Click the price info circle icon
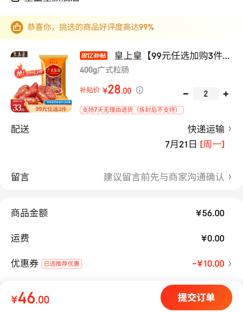Image resolution: width=243 pixels, height=312 pixels. (140, 90)
